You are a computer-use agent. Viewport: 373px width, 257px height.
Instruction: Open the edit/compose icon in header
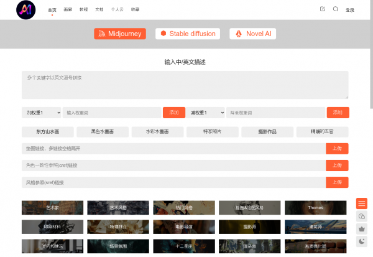point(322,9)
